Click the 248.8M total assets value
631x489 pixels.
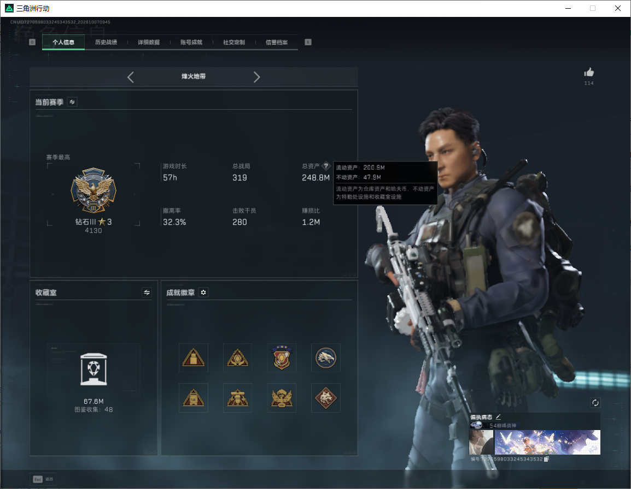[316, 177]
